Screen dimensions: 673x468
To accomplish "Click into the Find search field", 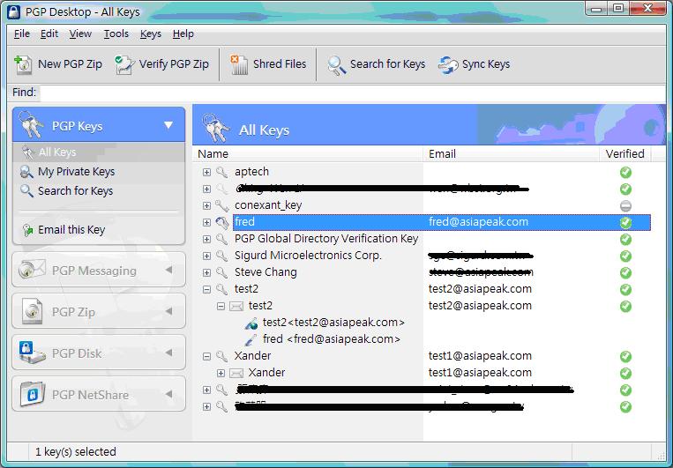I will click(x=353, y=93).
